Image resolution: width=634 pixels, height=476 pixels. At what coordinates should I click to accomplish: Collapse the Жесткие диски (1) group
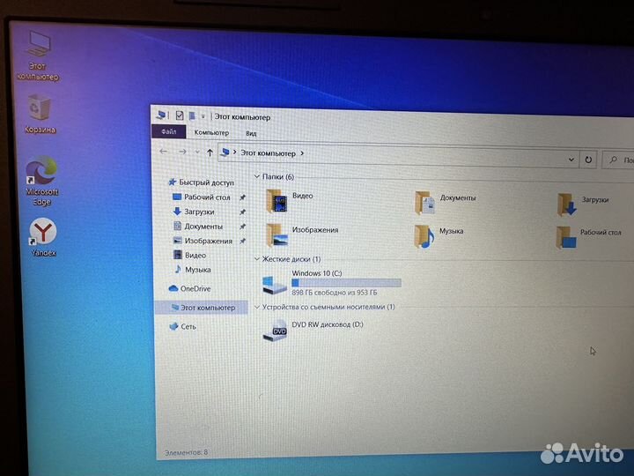coord(257,258)
